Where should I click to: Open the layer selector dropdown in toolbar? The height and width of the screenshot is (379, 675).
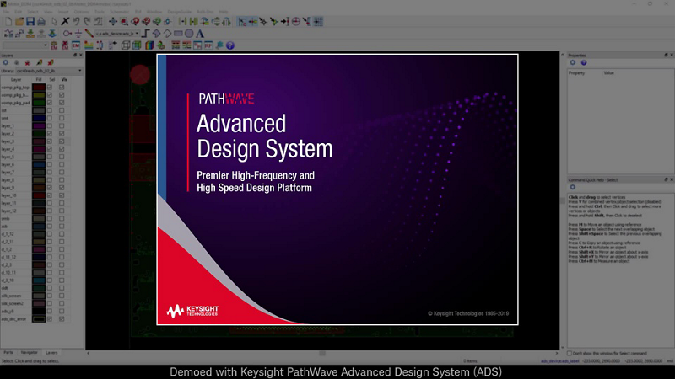[x=117, y=34]
